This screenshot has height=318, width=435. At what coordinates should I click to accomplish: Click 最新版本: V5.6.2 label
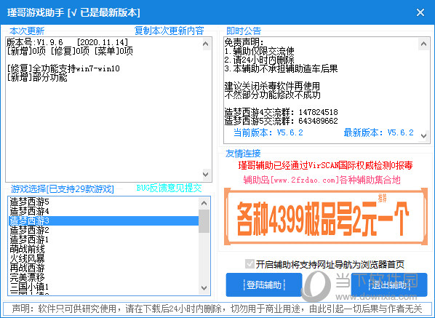378,132
